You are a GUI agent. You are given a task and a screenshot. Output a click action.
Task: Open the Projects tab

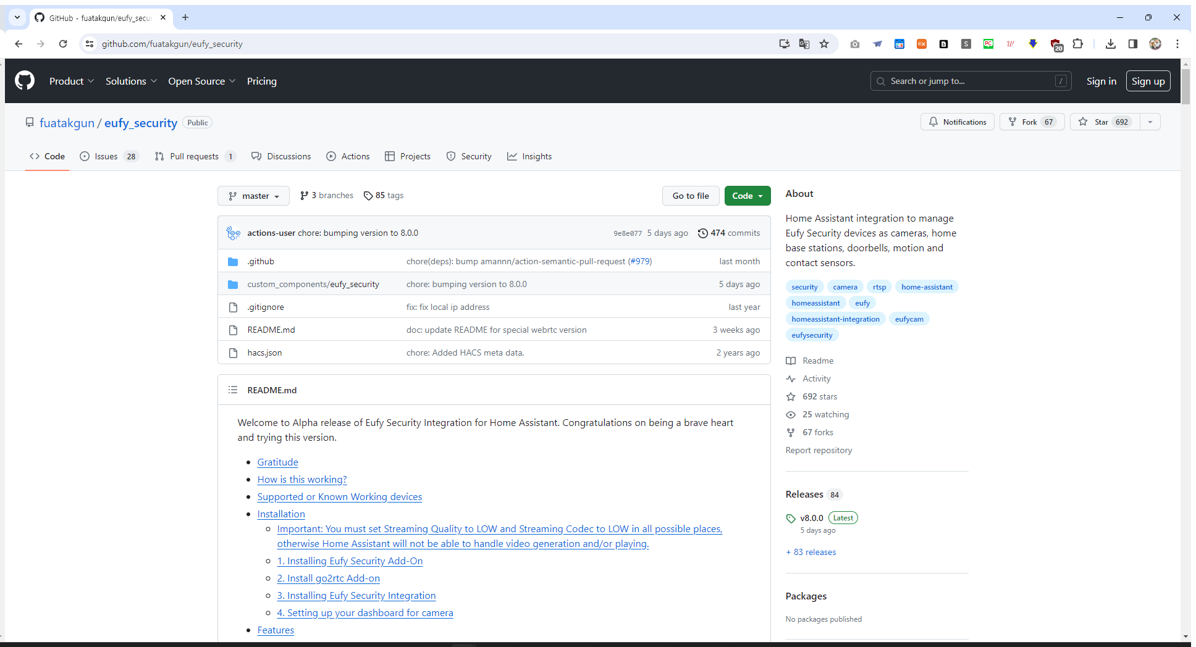tap(408, 156)
